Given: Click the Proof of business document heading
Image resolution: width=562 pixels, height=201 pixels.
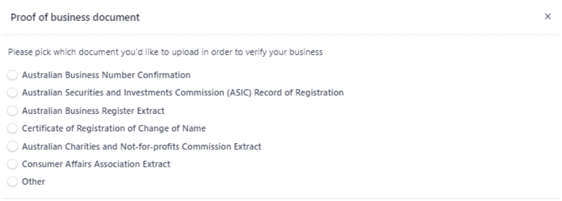Looking at the screenshot, I should 75,17.
